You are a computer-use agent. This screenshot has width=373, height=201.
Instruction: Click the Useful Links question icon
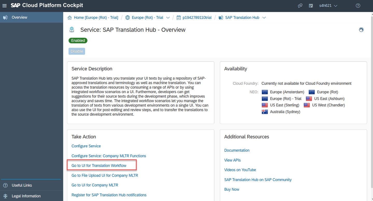pos(5,185)
